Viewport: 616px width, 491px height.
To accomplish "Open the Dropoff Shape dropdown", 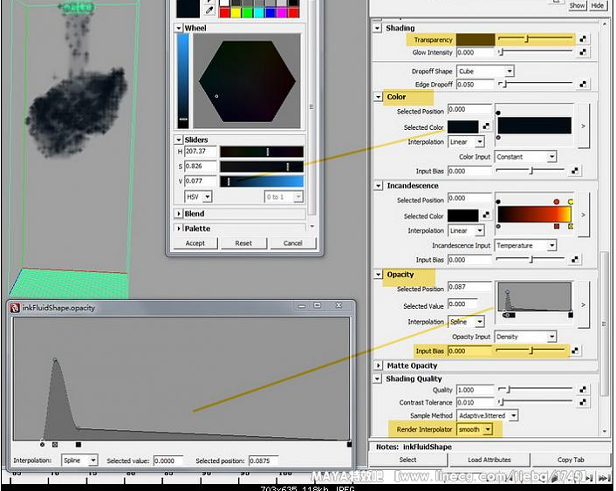I will [485, 71].
